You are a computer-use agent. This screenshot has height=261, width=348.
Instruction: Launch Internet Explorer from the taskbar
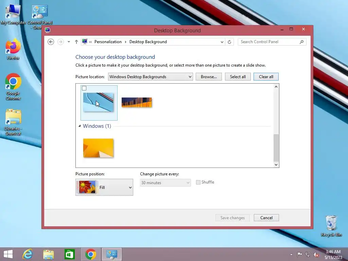click(28, 254)
